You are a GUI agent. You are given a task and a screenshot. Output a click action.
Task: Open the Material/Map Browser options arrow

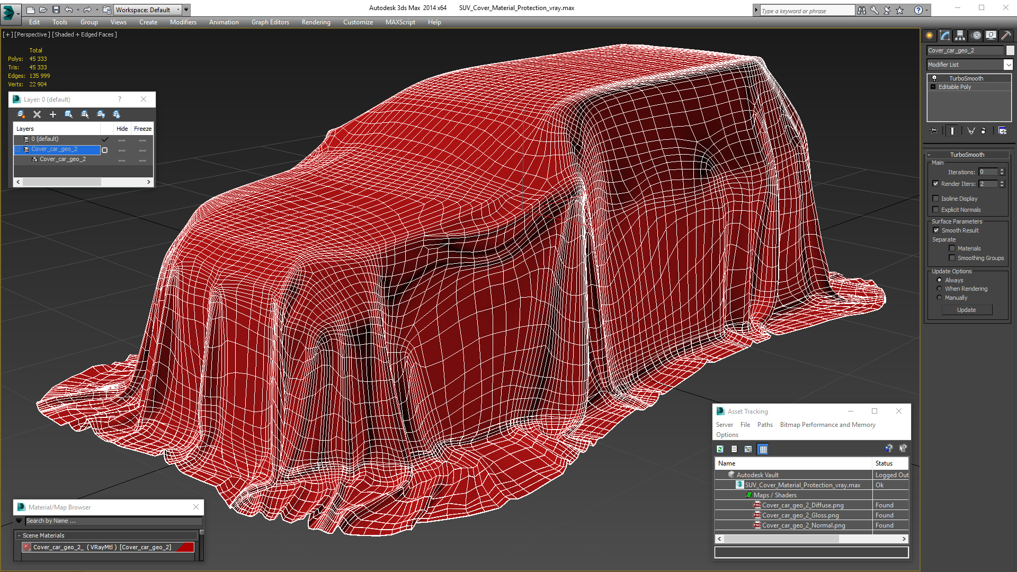tap(19, 521)
